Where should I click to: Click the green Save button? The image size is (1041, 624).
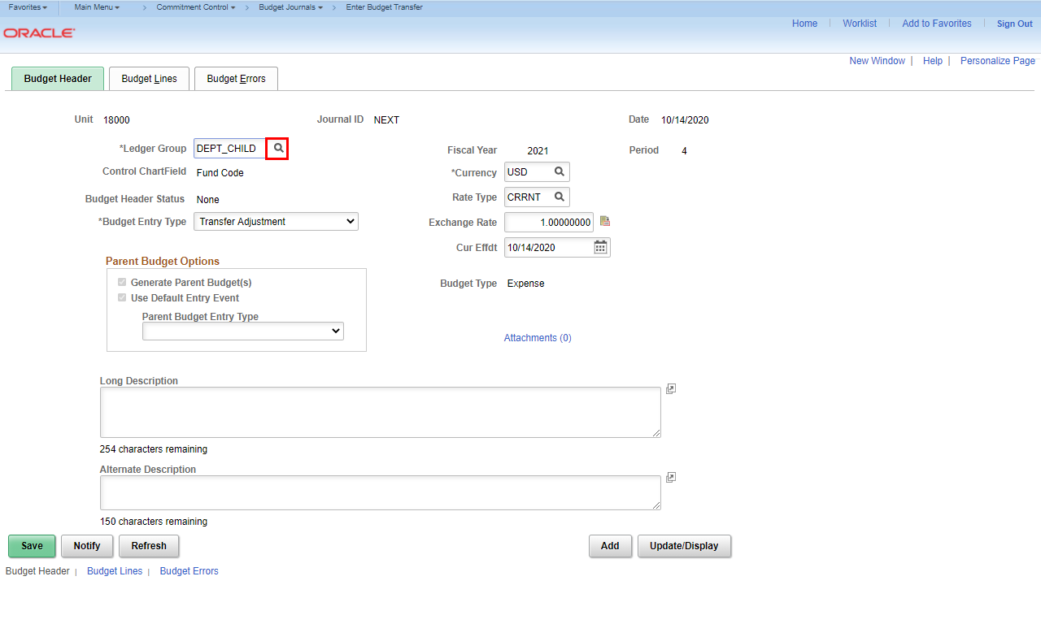point(32,546)
